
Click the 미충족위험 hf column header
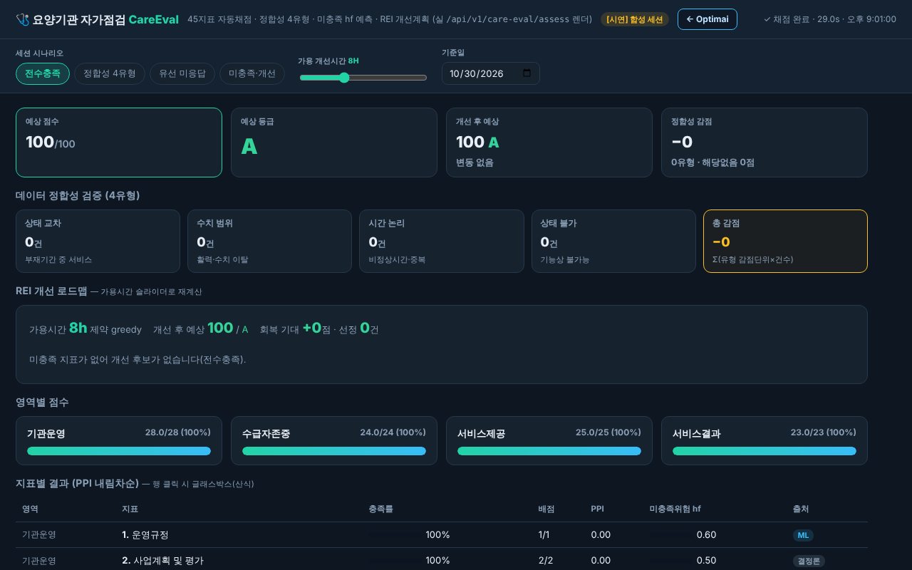point(675,509)
